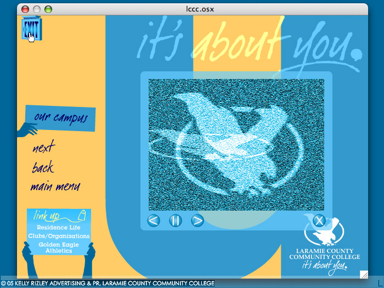Pause the video with the pause button

coord(176,220)
